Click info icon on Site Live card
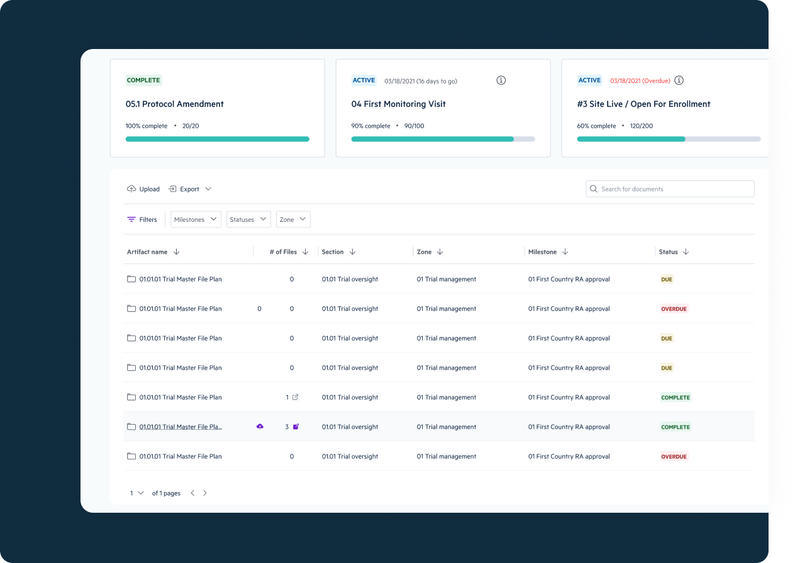Image resolution: width=800 pixels, height=563 pixels. pyautogui.click(x=679, y=80)
